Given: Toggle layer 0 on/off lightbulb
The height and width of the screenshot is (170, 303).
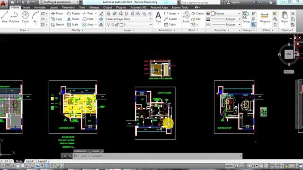Looking at the screenshot, I should click(108, 25).
